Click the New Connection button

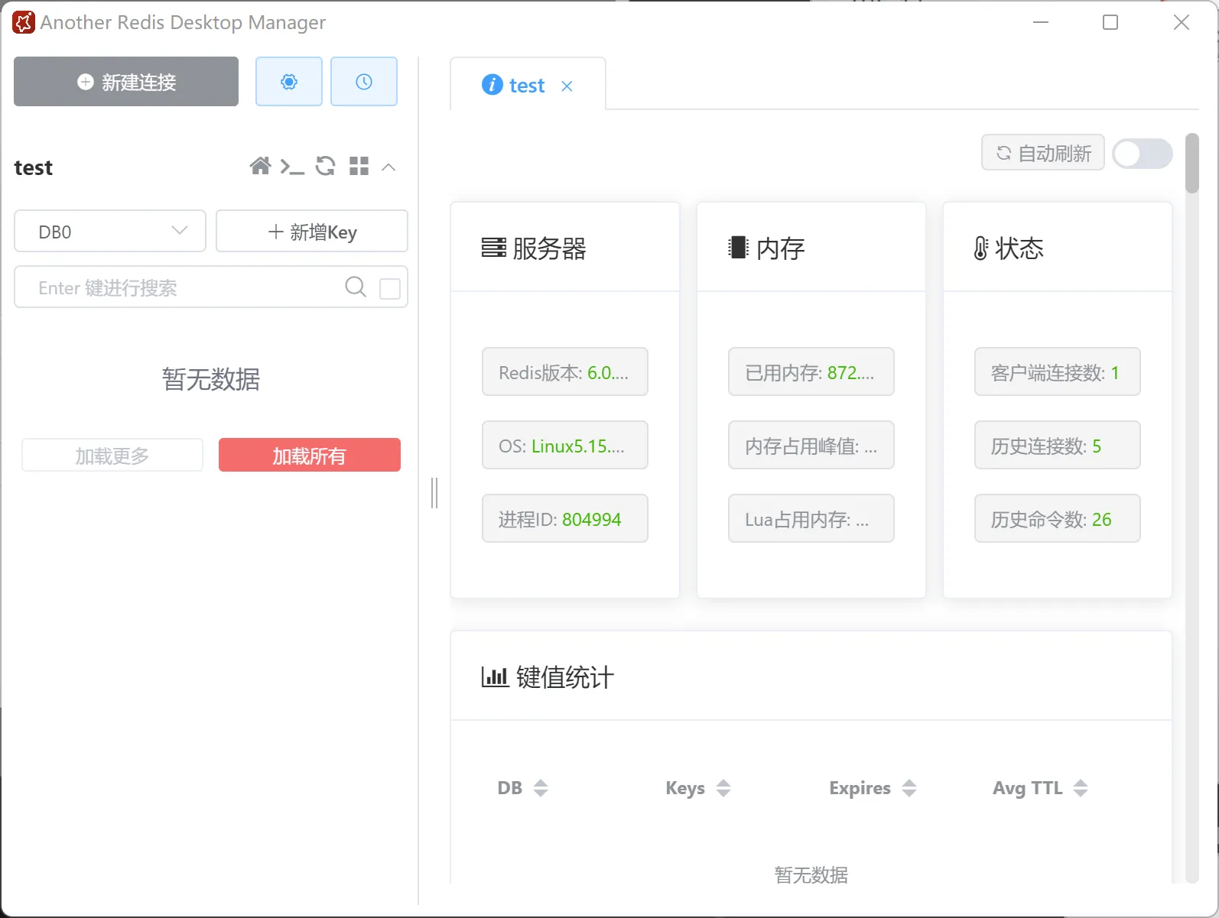(x=126, y=82)
